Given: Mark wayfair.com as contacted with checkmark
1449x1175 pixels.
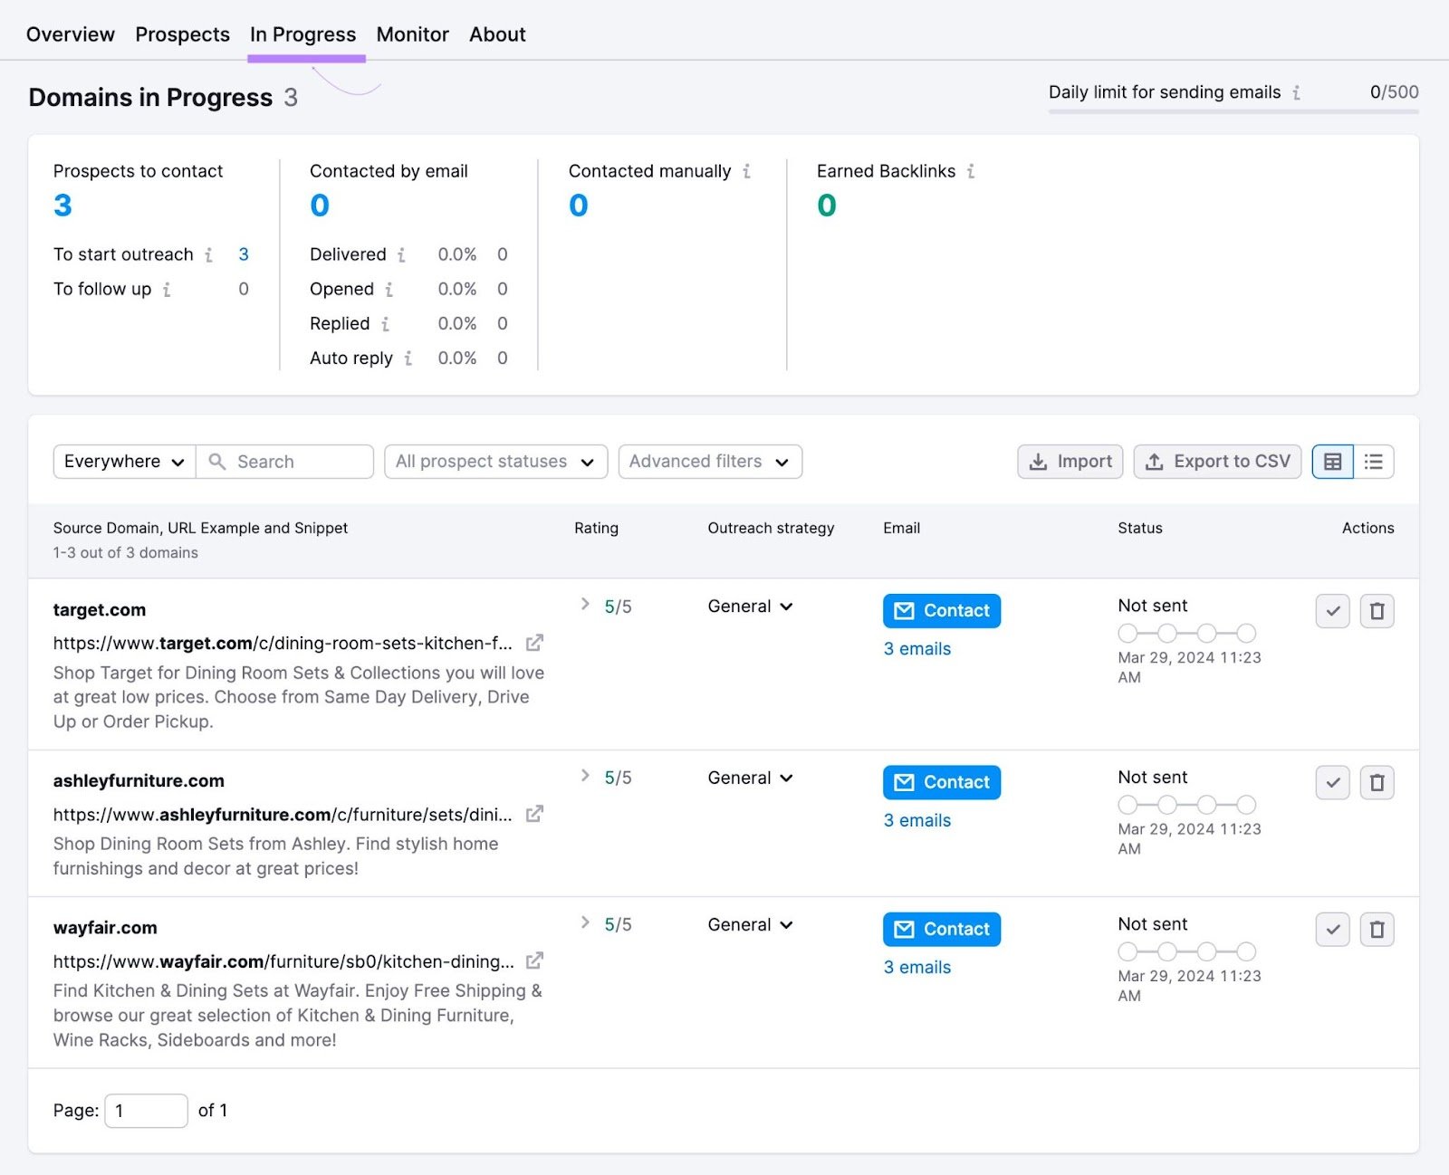Looking at the screenshot, I should click(x=1331, y=929).
